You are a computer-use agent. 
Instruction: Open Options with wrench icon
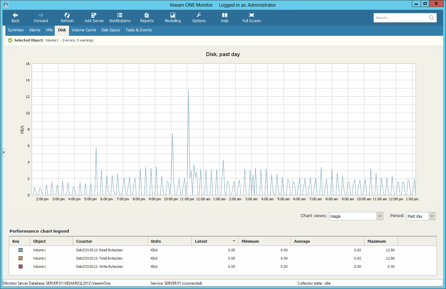(199, 18)
